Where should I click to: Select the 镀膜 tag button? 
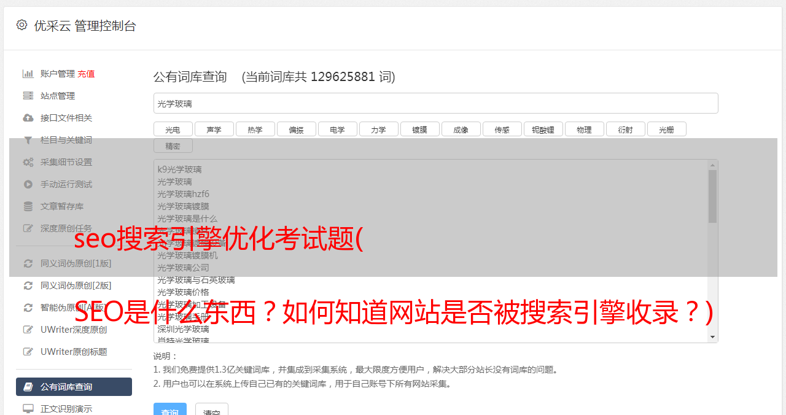point(420,129)
